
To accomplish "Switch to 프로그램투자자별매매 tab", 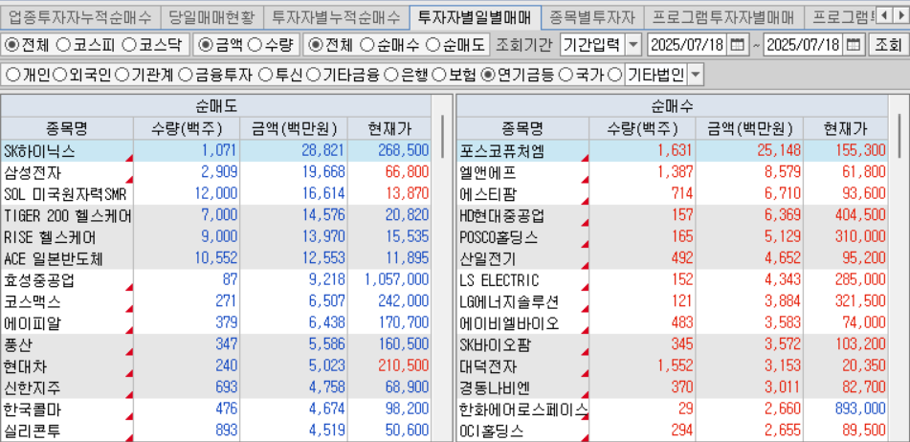I will [x=723, y=17].
